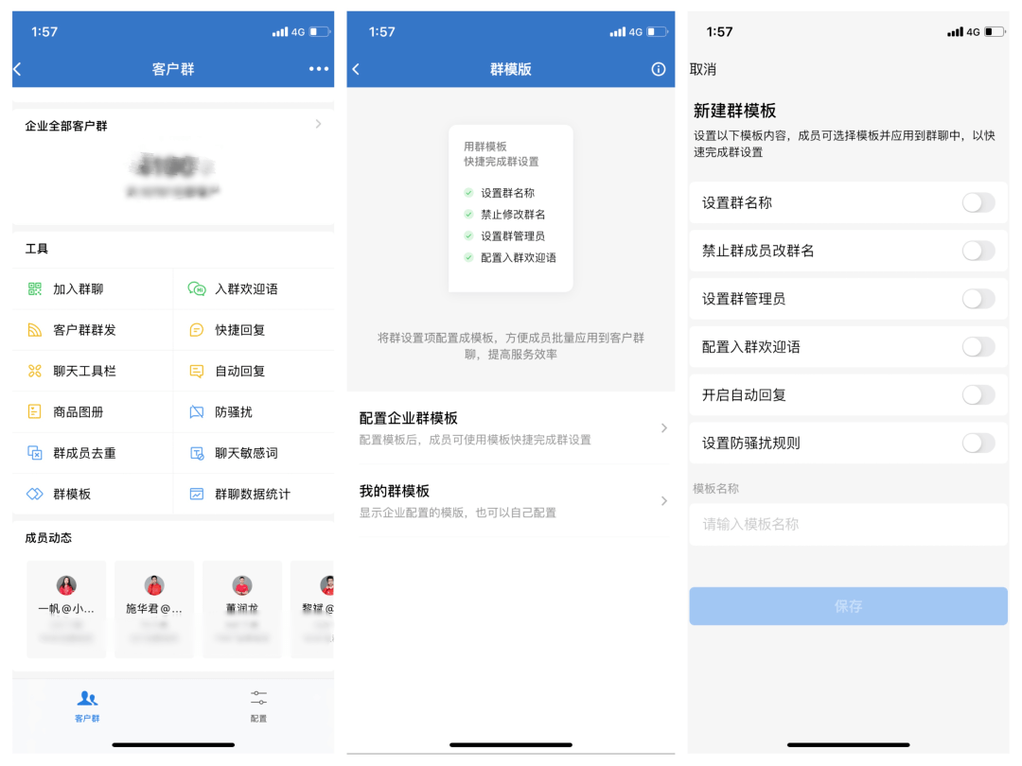The height and width of the screenshot is (766, 1022).
Task: Switch to the 配置 bottom tab
Action: 258,705
